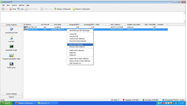Open Local Network View icon
This screenshot has height=106, width=187.
[11, 29]
